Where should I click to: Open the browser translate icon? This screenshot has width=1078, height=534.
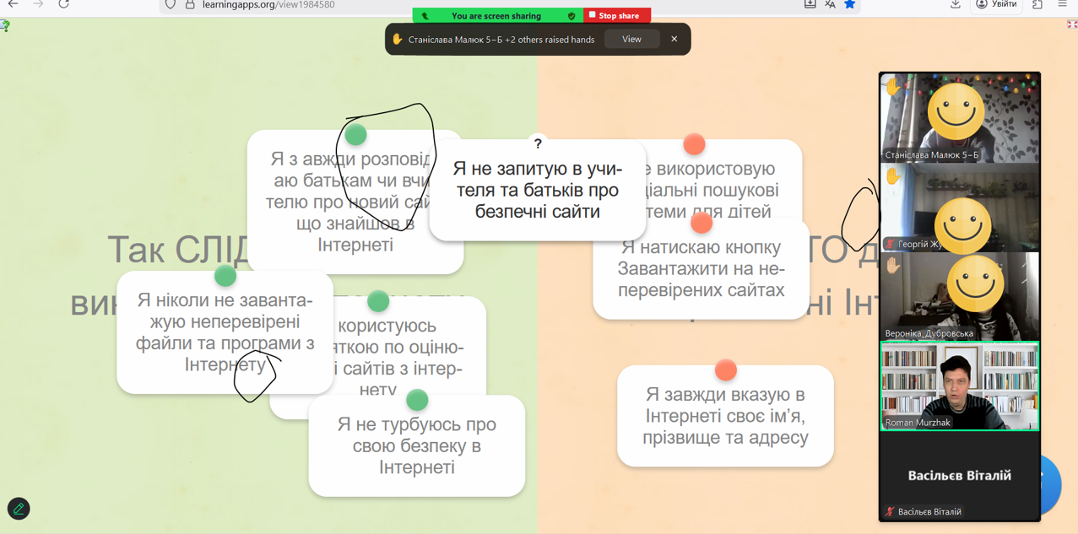pyautogui.click(x=830, y=5)
